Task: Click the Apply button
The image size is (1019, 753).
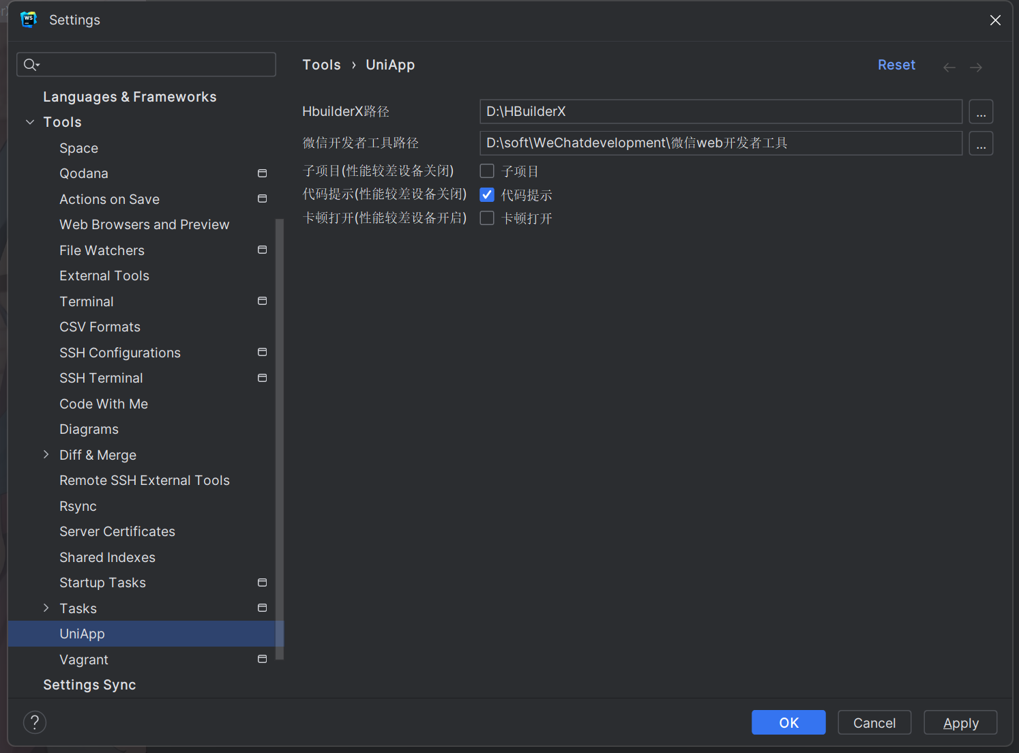Action: point(960,722)
